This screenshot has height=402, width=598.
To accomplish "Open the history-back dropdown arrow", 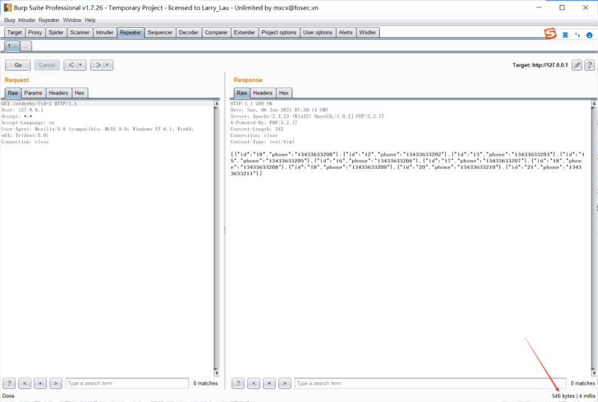I will (81, 65).
